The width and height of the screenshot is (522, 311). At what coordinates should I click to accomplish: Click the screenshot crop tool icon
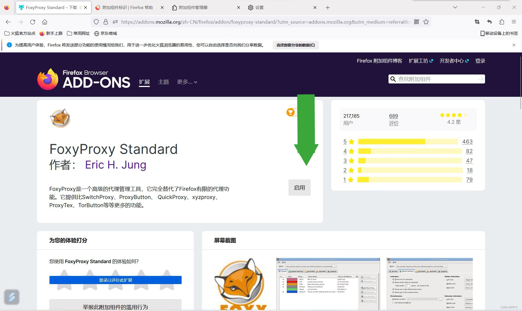(477, 22)
